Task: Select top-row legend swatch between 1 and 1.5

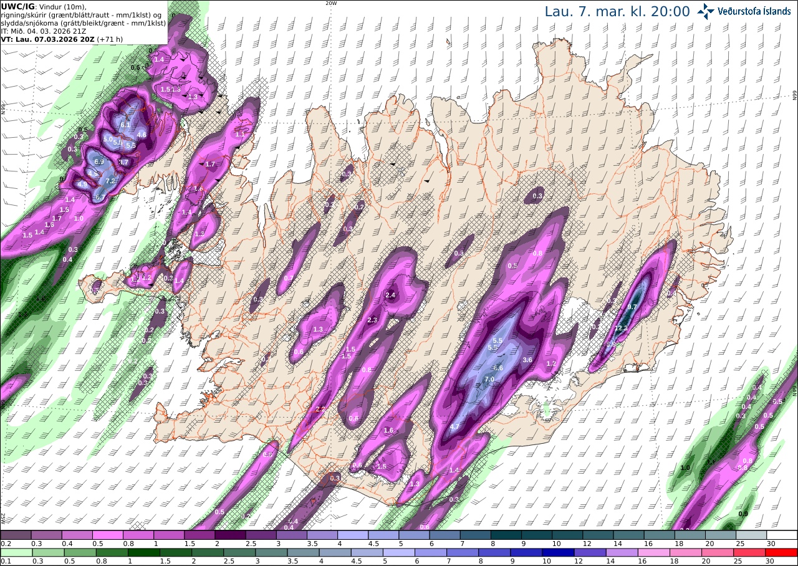Action: pyautogui.click(x=168, y=535)
